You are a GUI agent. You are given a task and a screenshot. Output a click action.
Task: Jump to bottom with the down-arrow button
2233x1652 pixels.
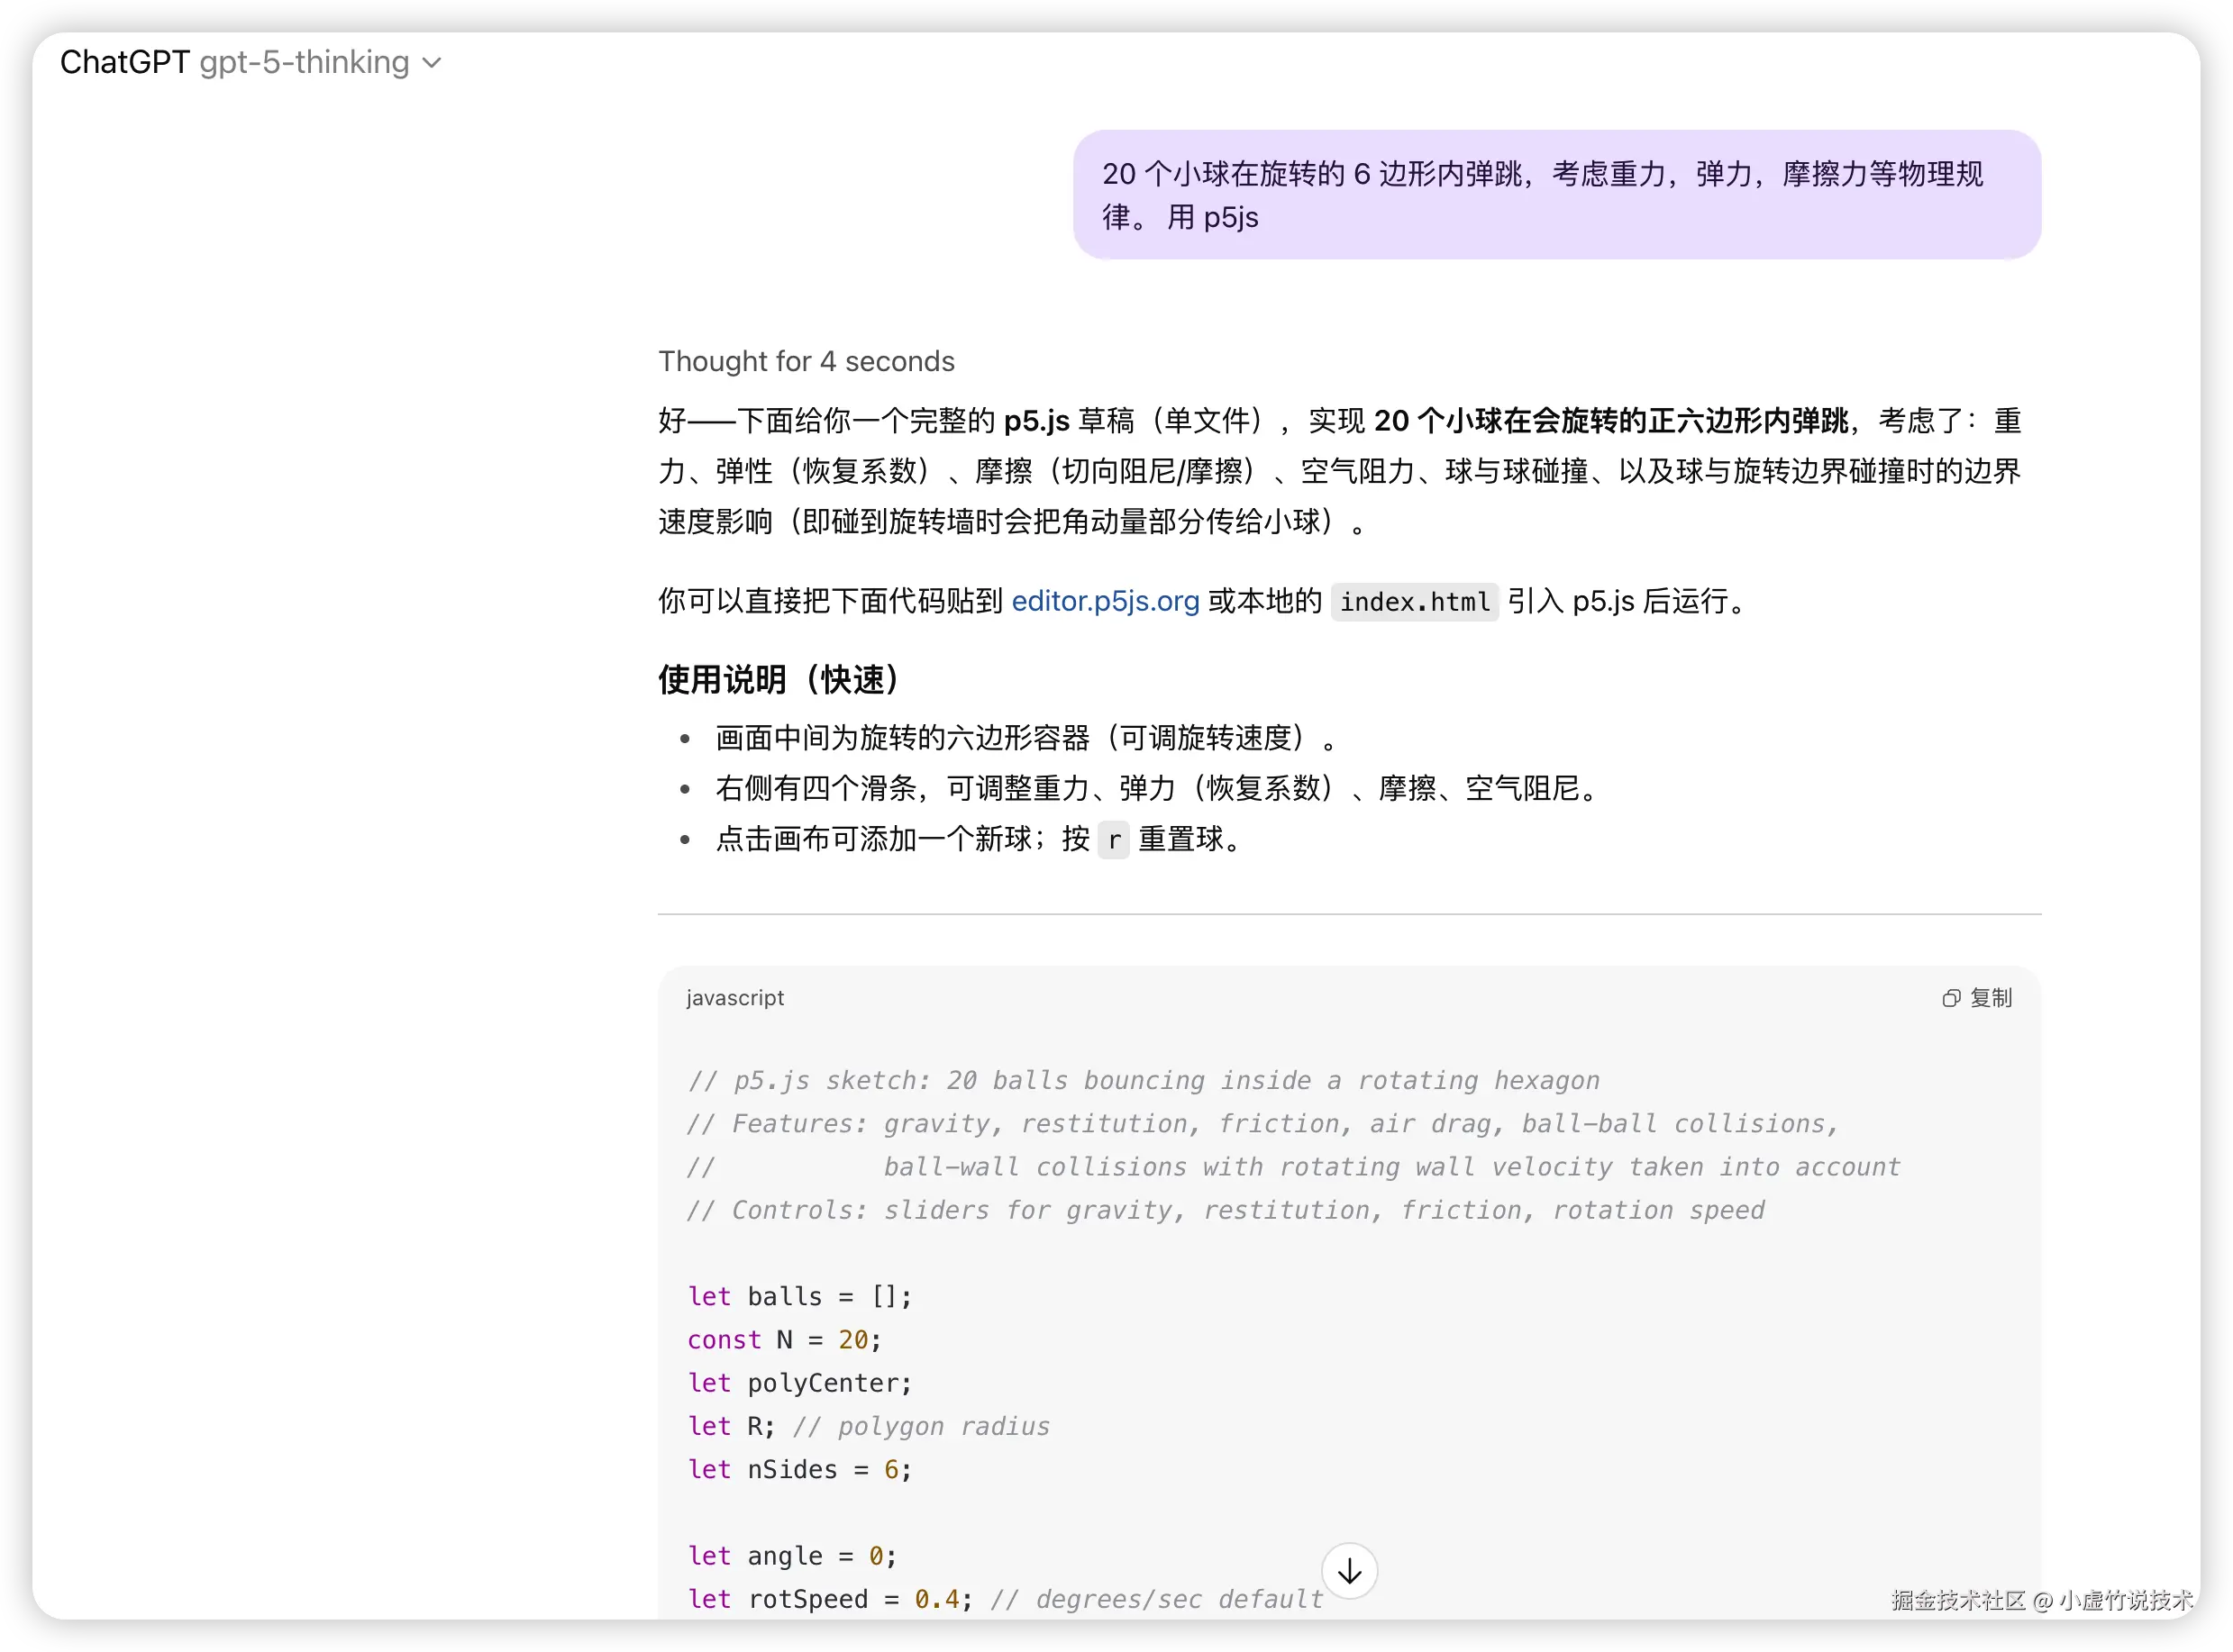(1350, 1571)
